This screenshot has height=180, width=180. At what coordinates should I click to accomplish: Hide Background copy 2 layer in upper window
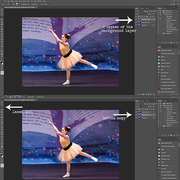(136, 19)
